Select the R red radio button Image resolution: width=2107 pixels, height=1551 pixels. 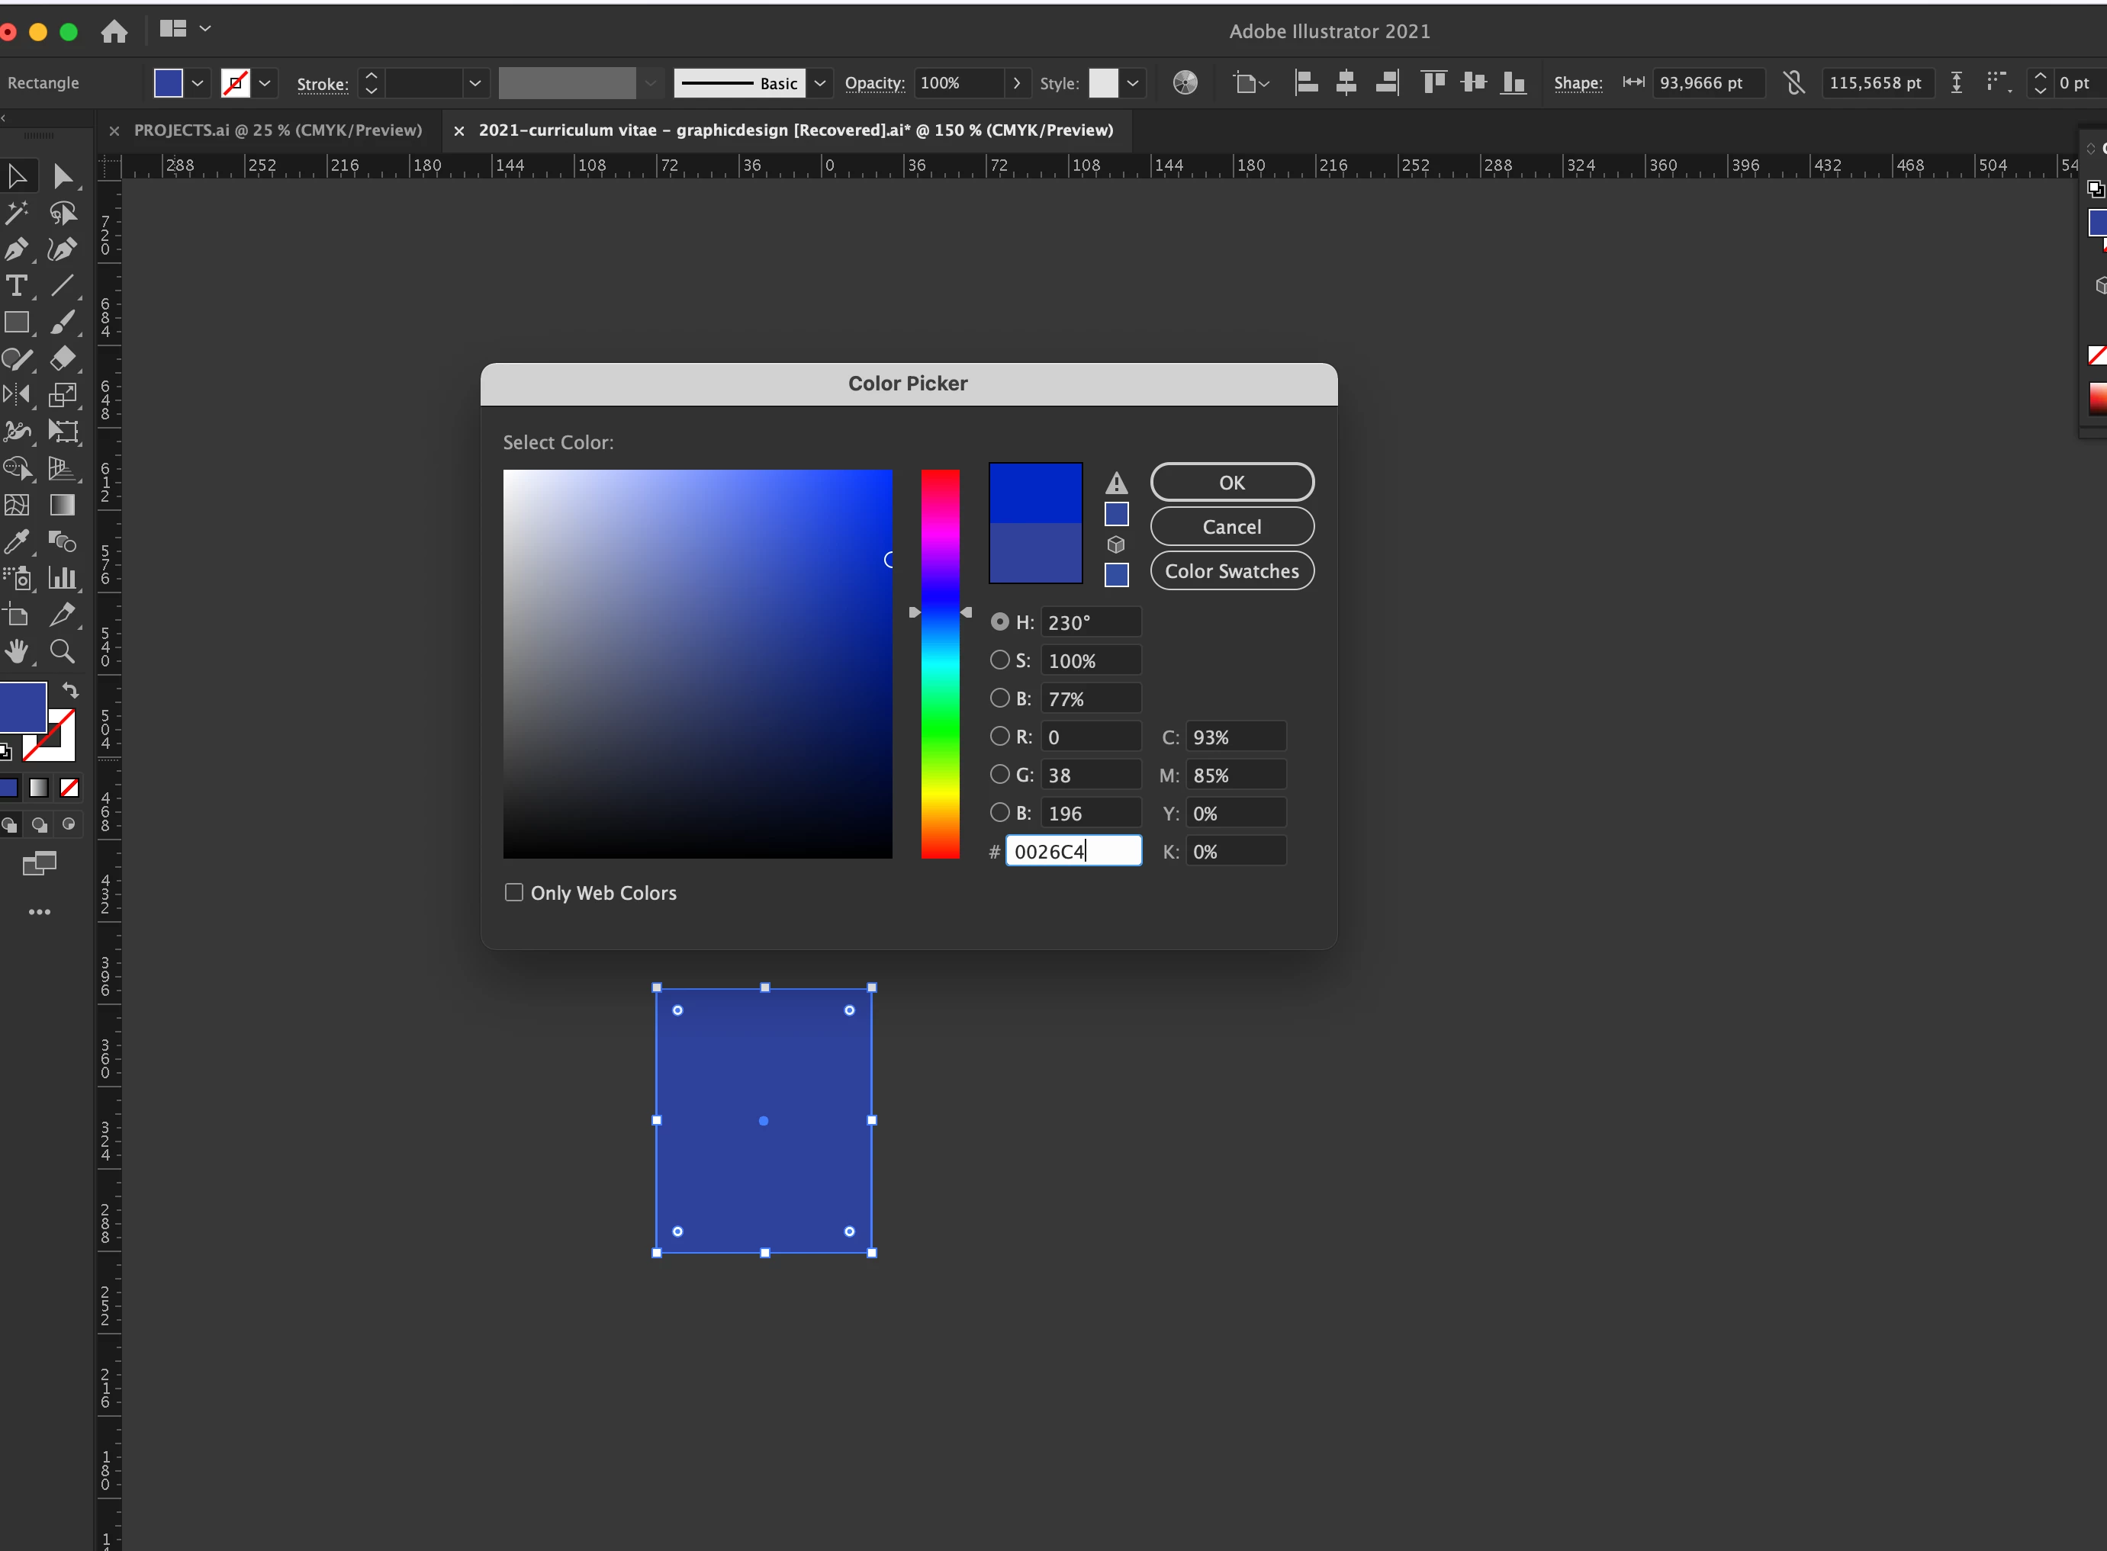pos(999,737)
